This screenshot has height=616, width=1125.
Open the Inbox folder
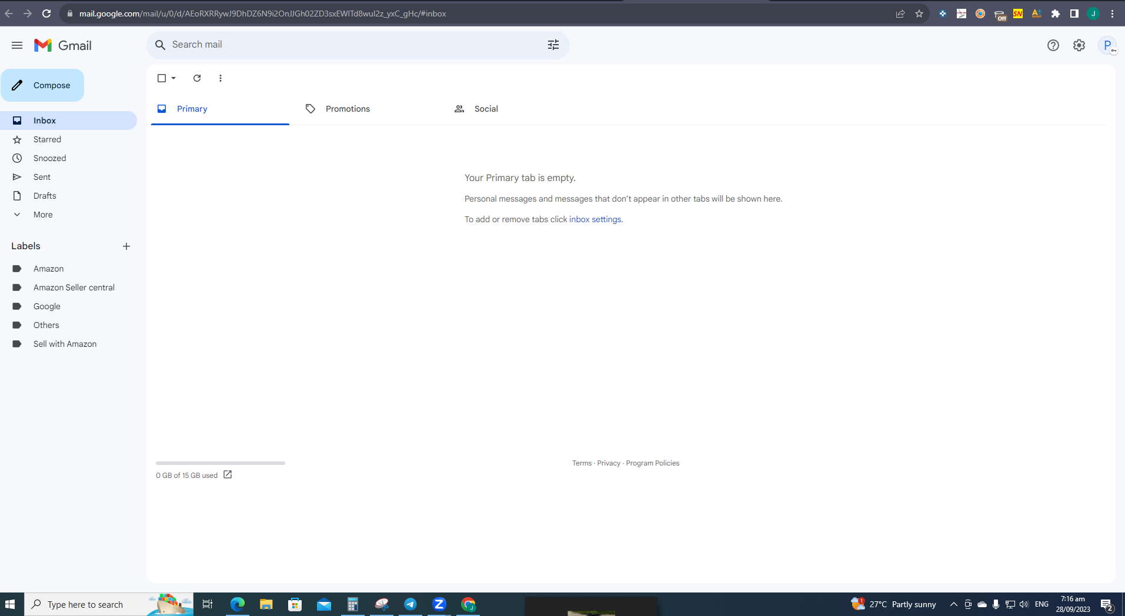point(68,120)
